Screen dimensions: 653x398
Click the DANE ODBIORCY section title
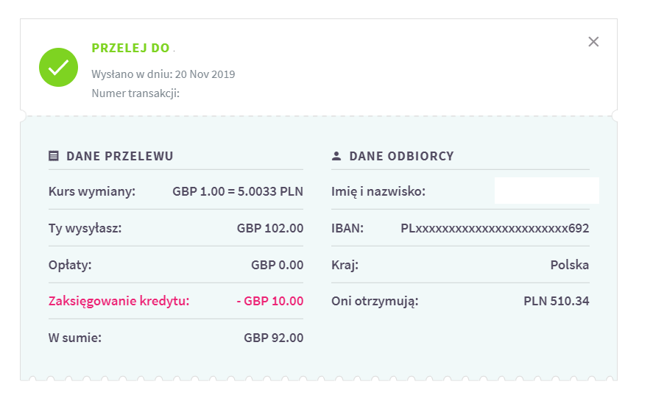pyautogui.click(x=401, y=156)
